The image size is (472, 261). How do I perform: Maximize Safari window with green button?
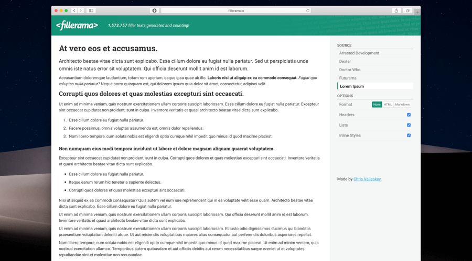click(x=66, y=10)
